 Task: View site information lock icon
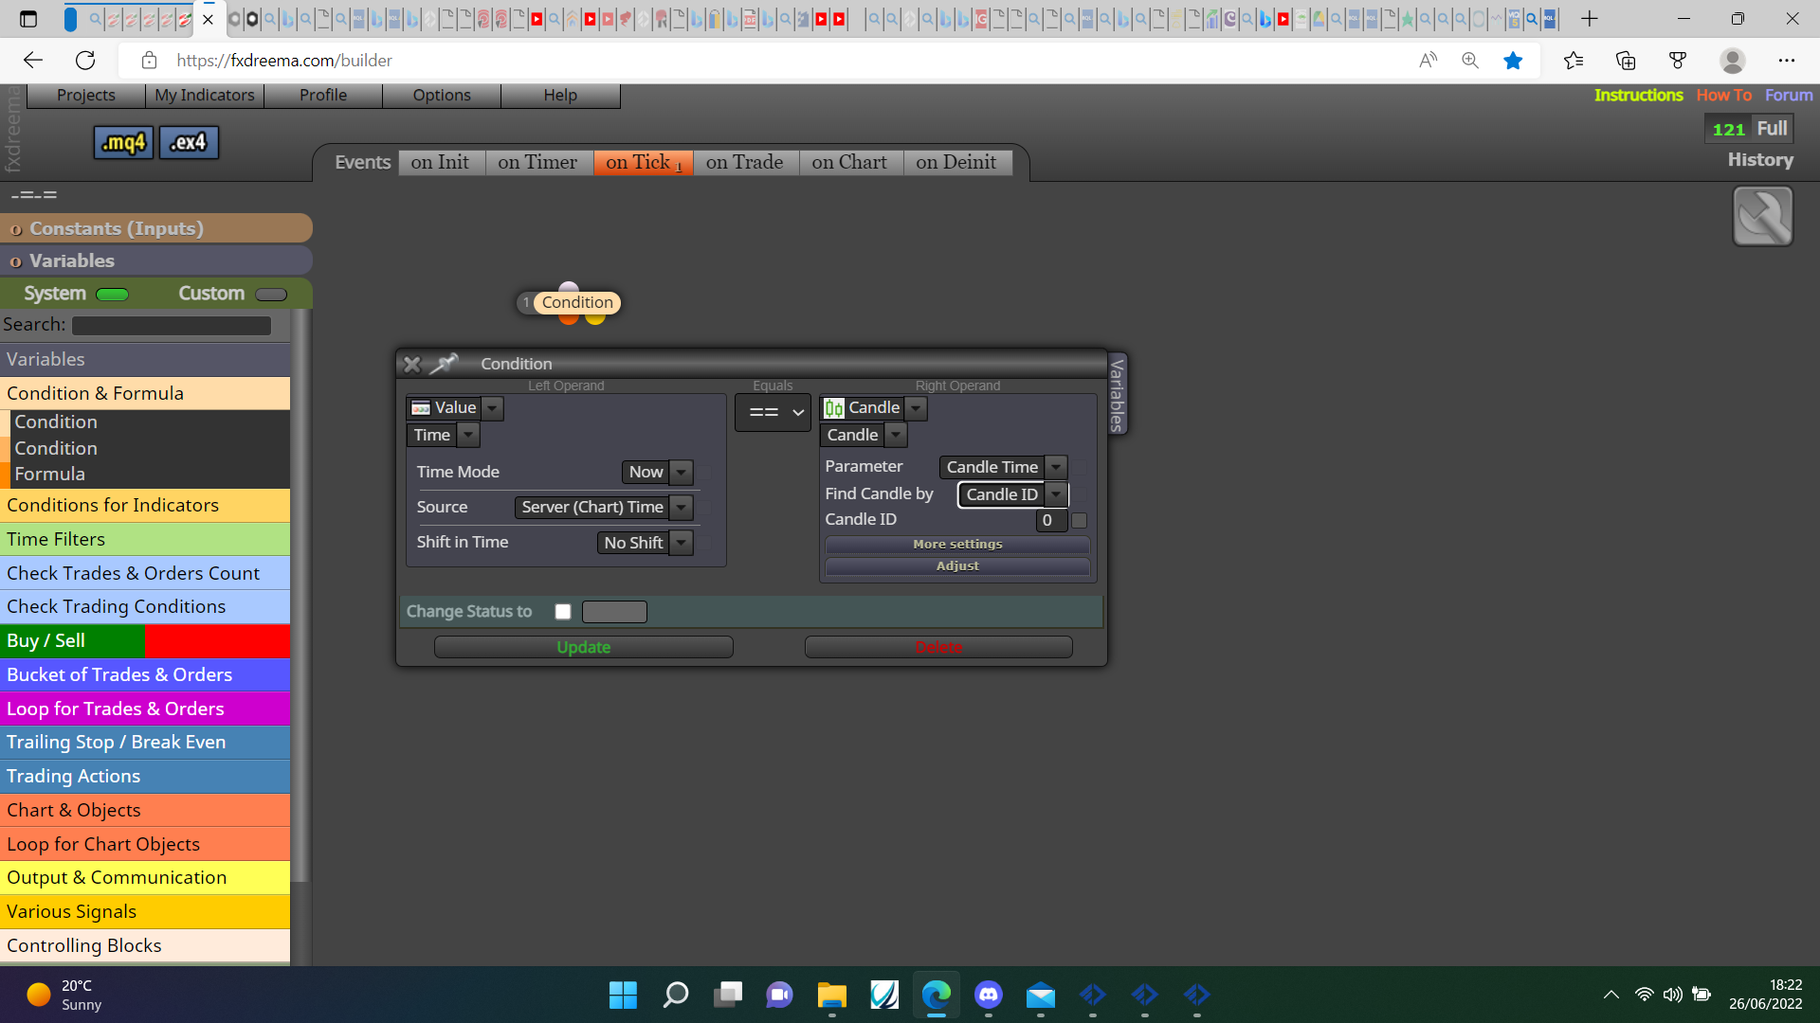click(x=149, y=61)
